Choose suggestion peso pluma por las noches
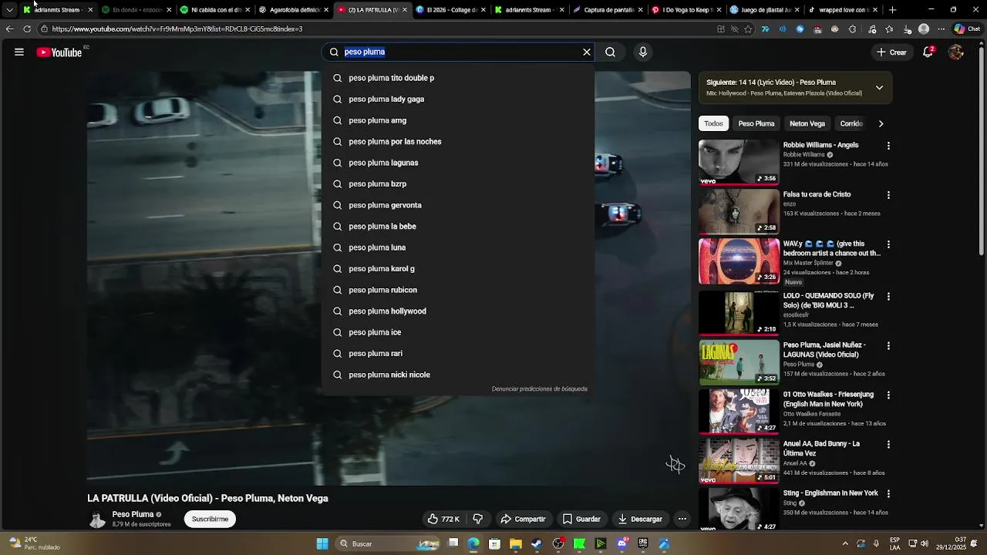The image size is (987, 555). click(458, 142)
